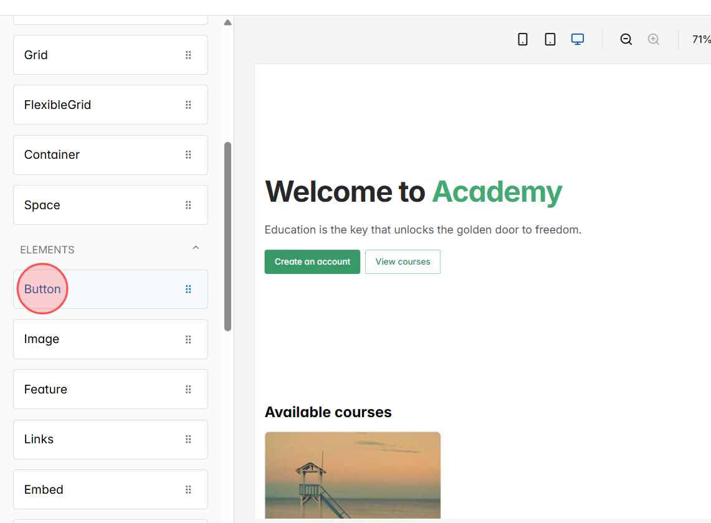
Task: Click the Create an account button
Action: click(312, 261)
